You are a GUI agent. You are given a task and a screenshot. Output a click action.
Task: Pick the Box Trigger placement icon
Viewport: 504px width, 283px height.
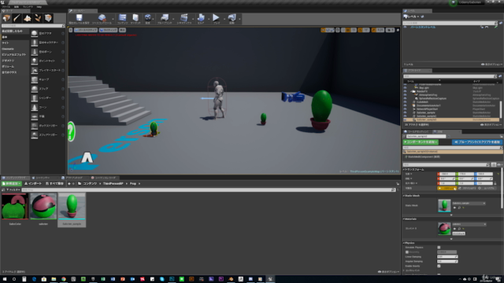point(35,126)
